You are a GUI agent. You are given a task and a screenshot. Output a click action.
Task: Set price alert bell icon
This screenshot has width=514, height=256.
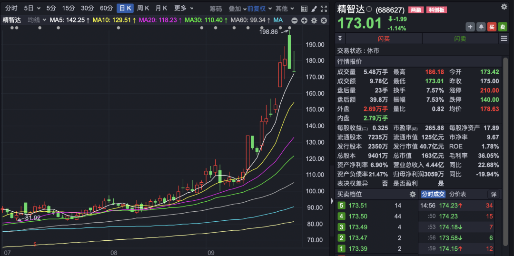pyautogui.click(x=481, y=27)
